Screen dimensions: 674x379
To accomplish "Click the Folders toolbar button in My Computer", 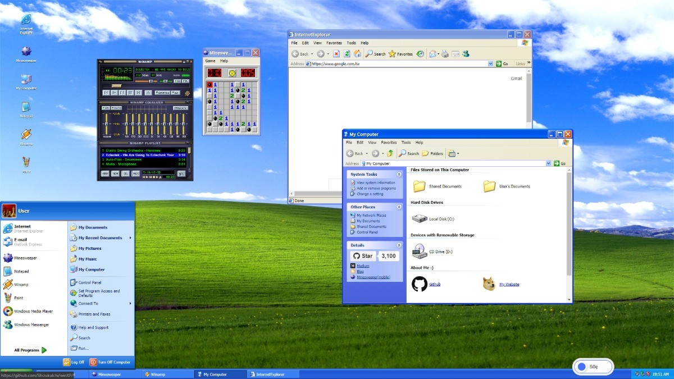I will coord(432,153).
